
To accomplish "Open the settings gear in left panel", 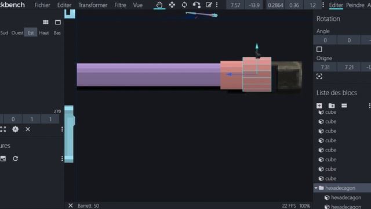I will point(16,129).
